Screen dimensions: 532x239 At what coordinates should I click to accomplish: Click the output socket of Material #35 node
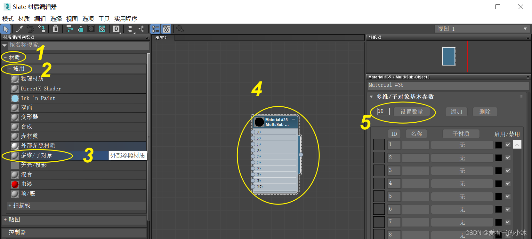coord(301,155)
